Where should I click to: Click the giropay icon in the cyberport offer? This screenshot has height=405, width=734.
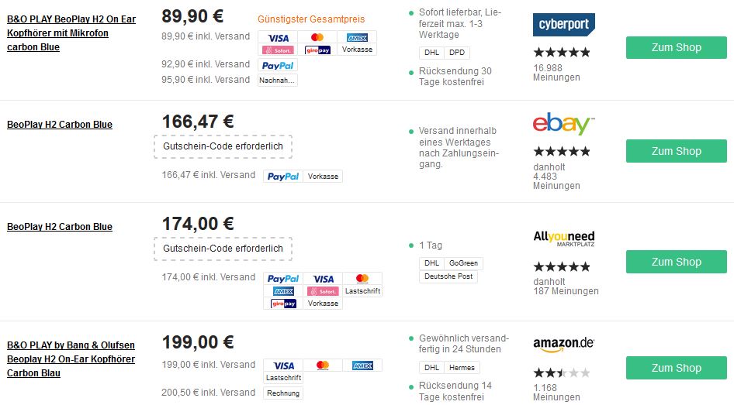[x=317, y=50]
